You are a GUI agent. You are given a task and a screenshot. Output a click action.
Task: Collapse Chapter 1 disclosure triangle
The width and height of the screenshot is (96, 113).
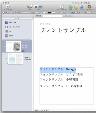4,46
